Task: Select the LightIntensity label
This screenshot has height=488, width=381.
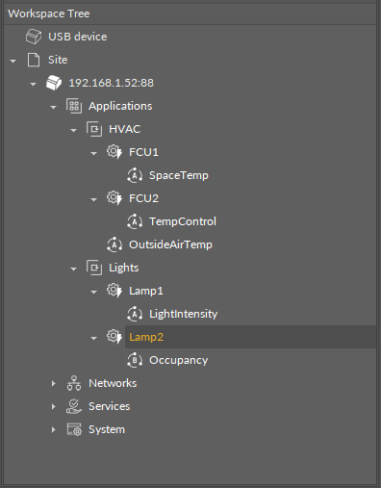Action: (x=184, y=314)
